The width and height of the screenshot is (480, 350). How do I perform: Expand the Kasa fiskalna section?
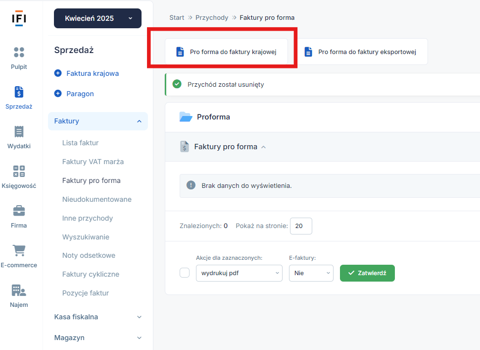click(98, 317)
